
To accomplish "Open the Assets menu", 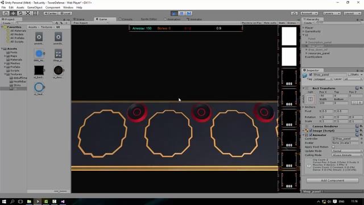I will point(20,7).
